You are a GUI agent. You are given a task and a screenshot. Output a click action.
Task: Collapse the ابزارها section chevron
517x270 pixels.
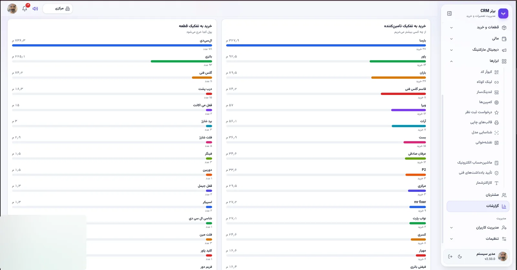pos(451,61)
